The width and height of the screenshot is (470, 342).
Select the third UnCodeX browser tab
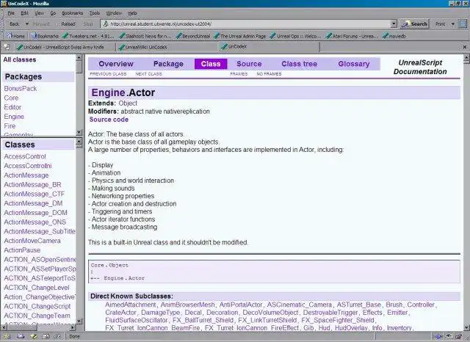pos(269,47)
